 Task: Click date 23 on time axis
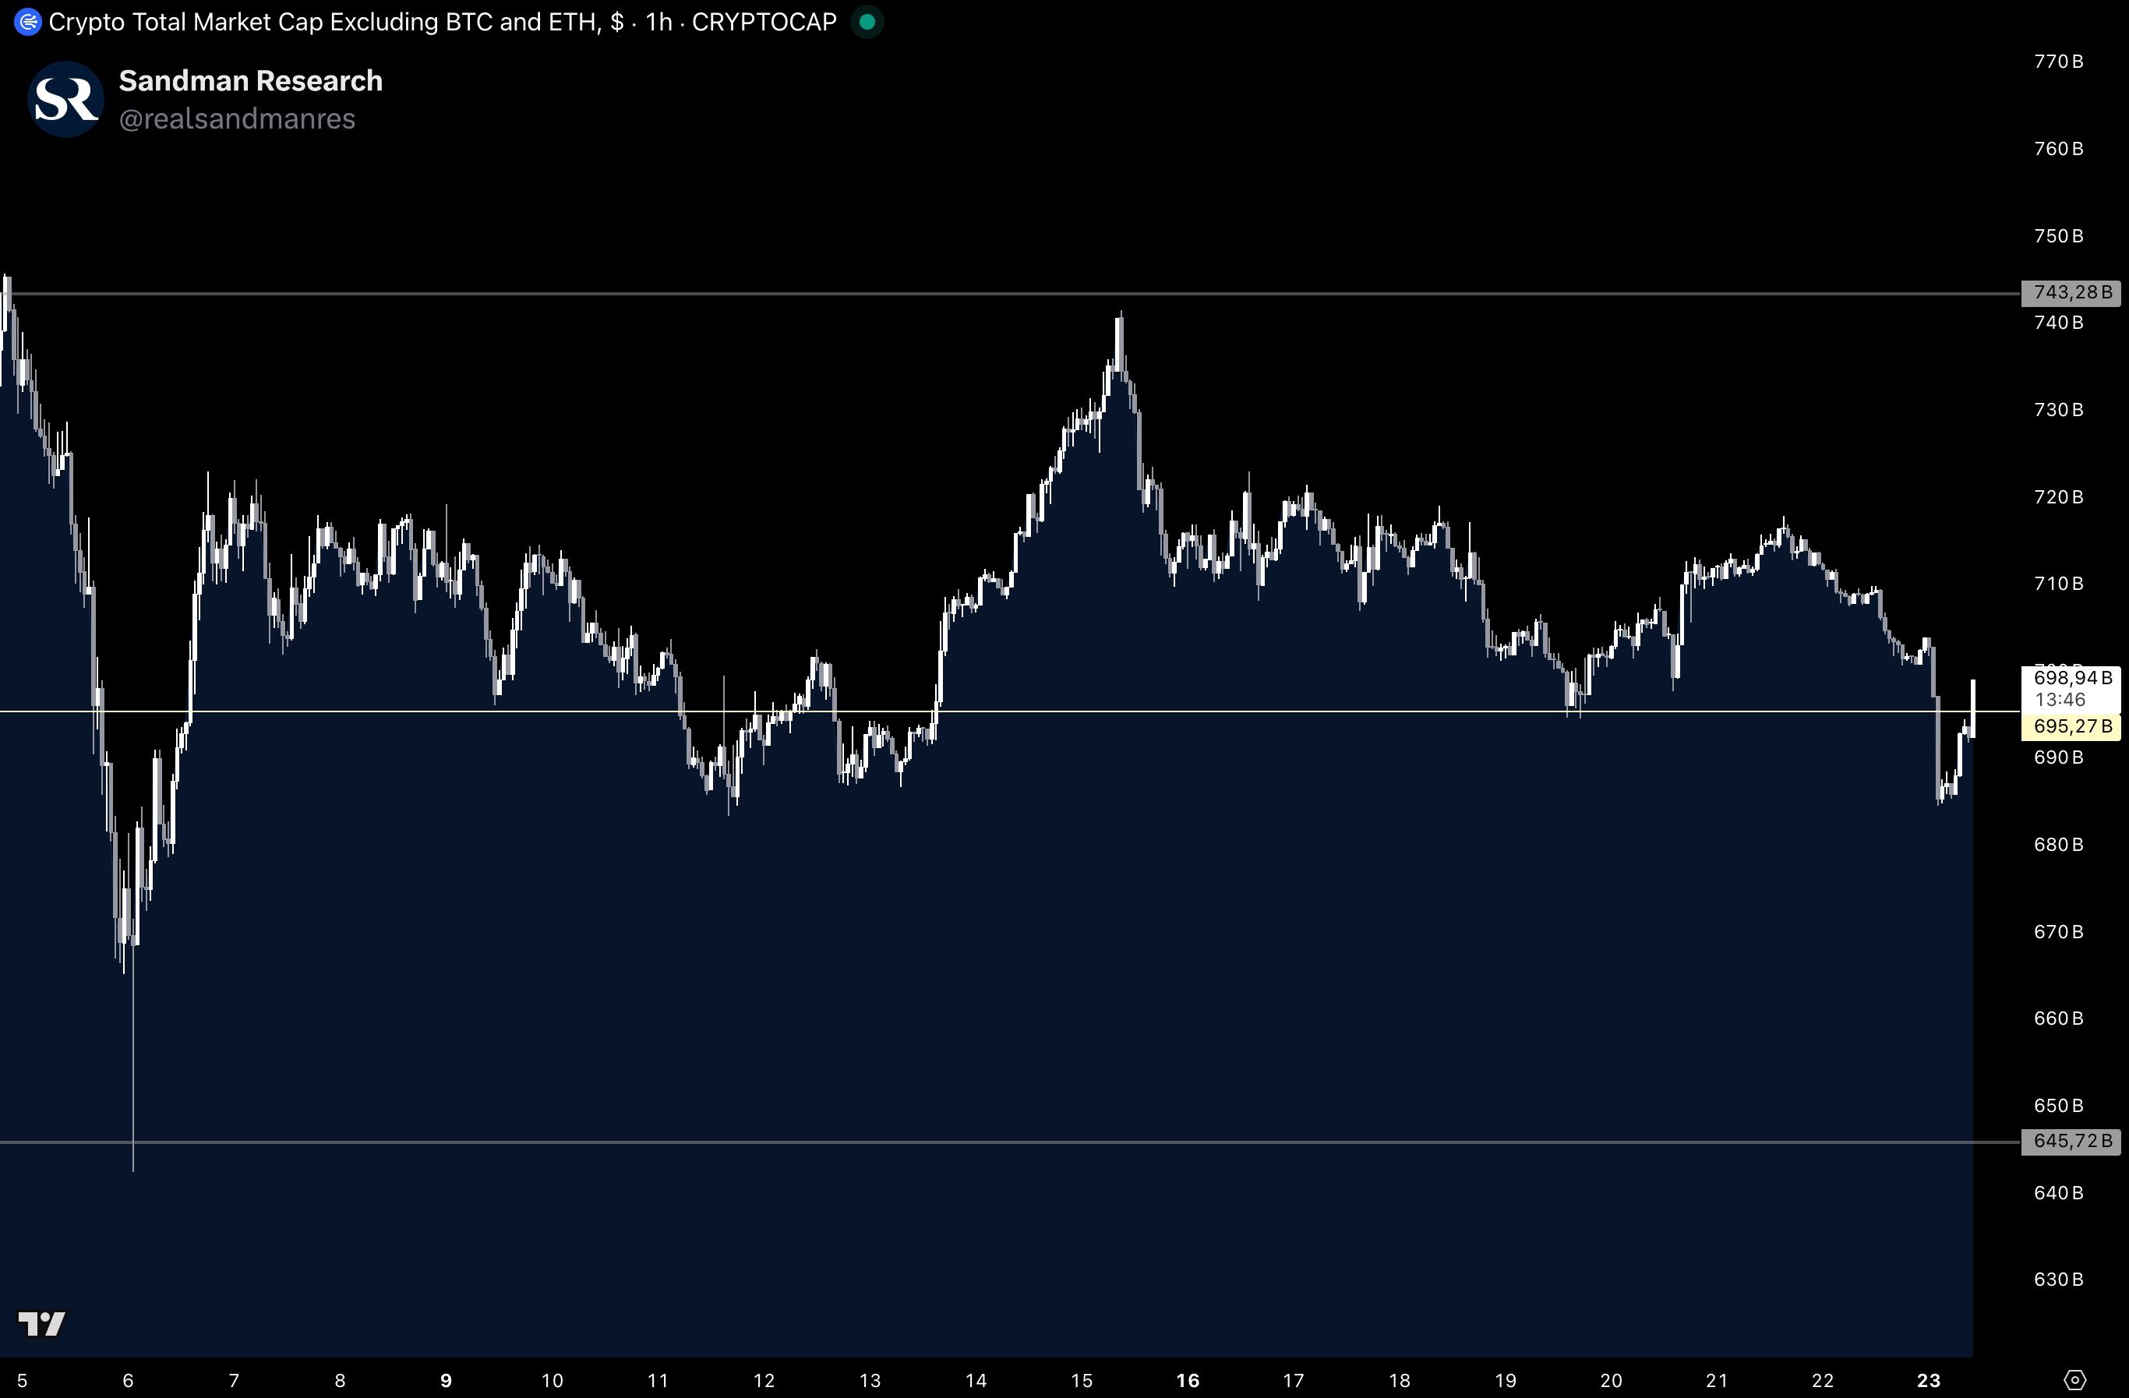(1929, 1380)
